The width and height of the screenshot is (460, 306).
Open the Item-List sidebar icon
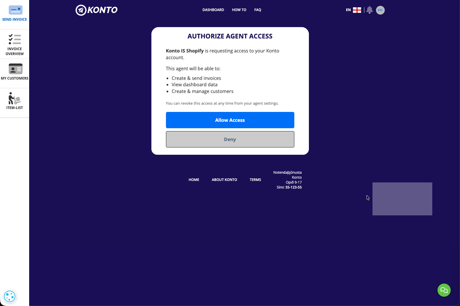(x=15, y=99)
